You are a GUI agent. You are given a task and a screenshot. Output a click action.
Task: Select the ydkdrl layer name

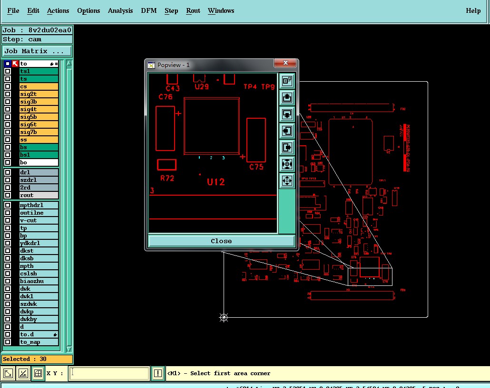click(x=39, y=243)
